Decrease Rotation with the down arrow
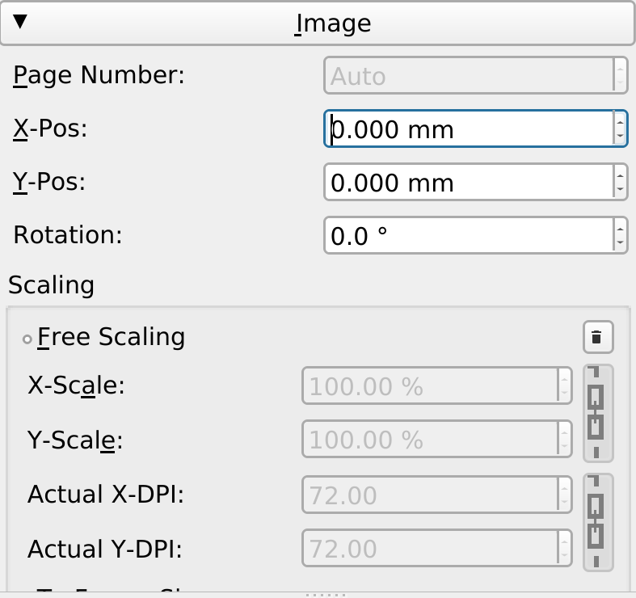Viewport: 636px width, 598px height. click(x=619, y=244)
